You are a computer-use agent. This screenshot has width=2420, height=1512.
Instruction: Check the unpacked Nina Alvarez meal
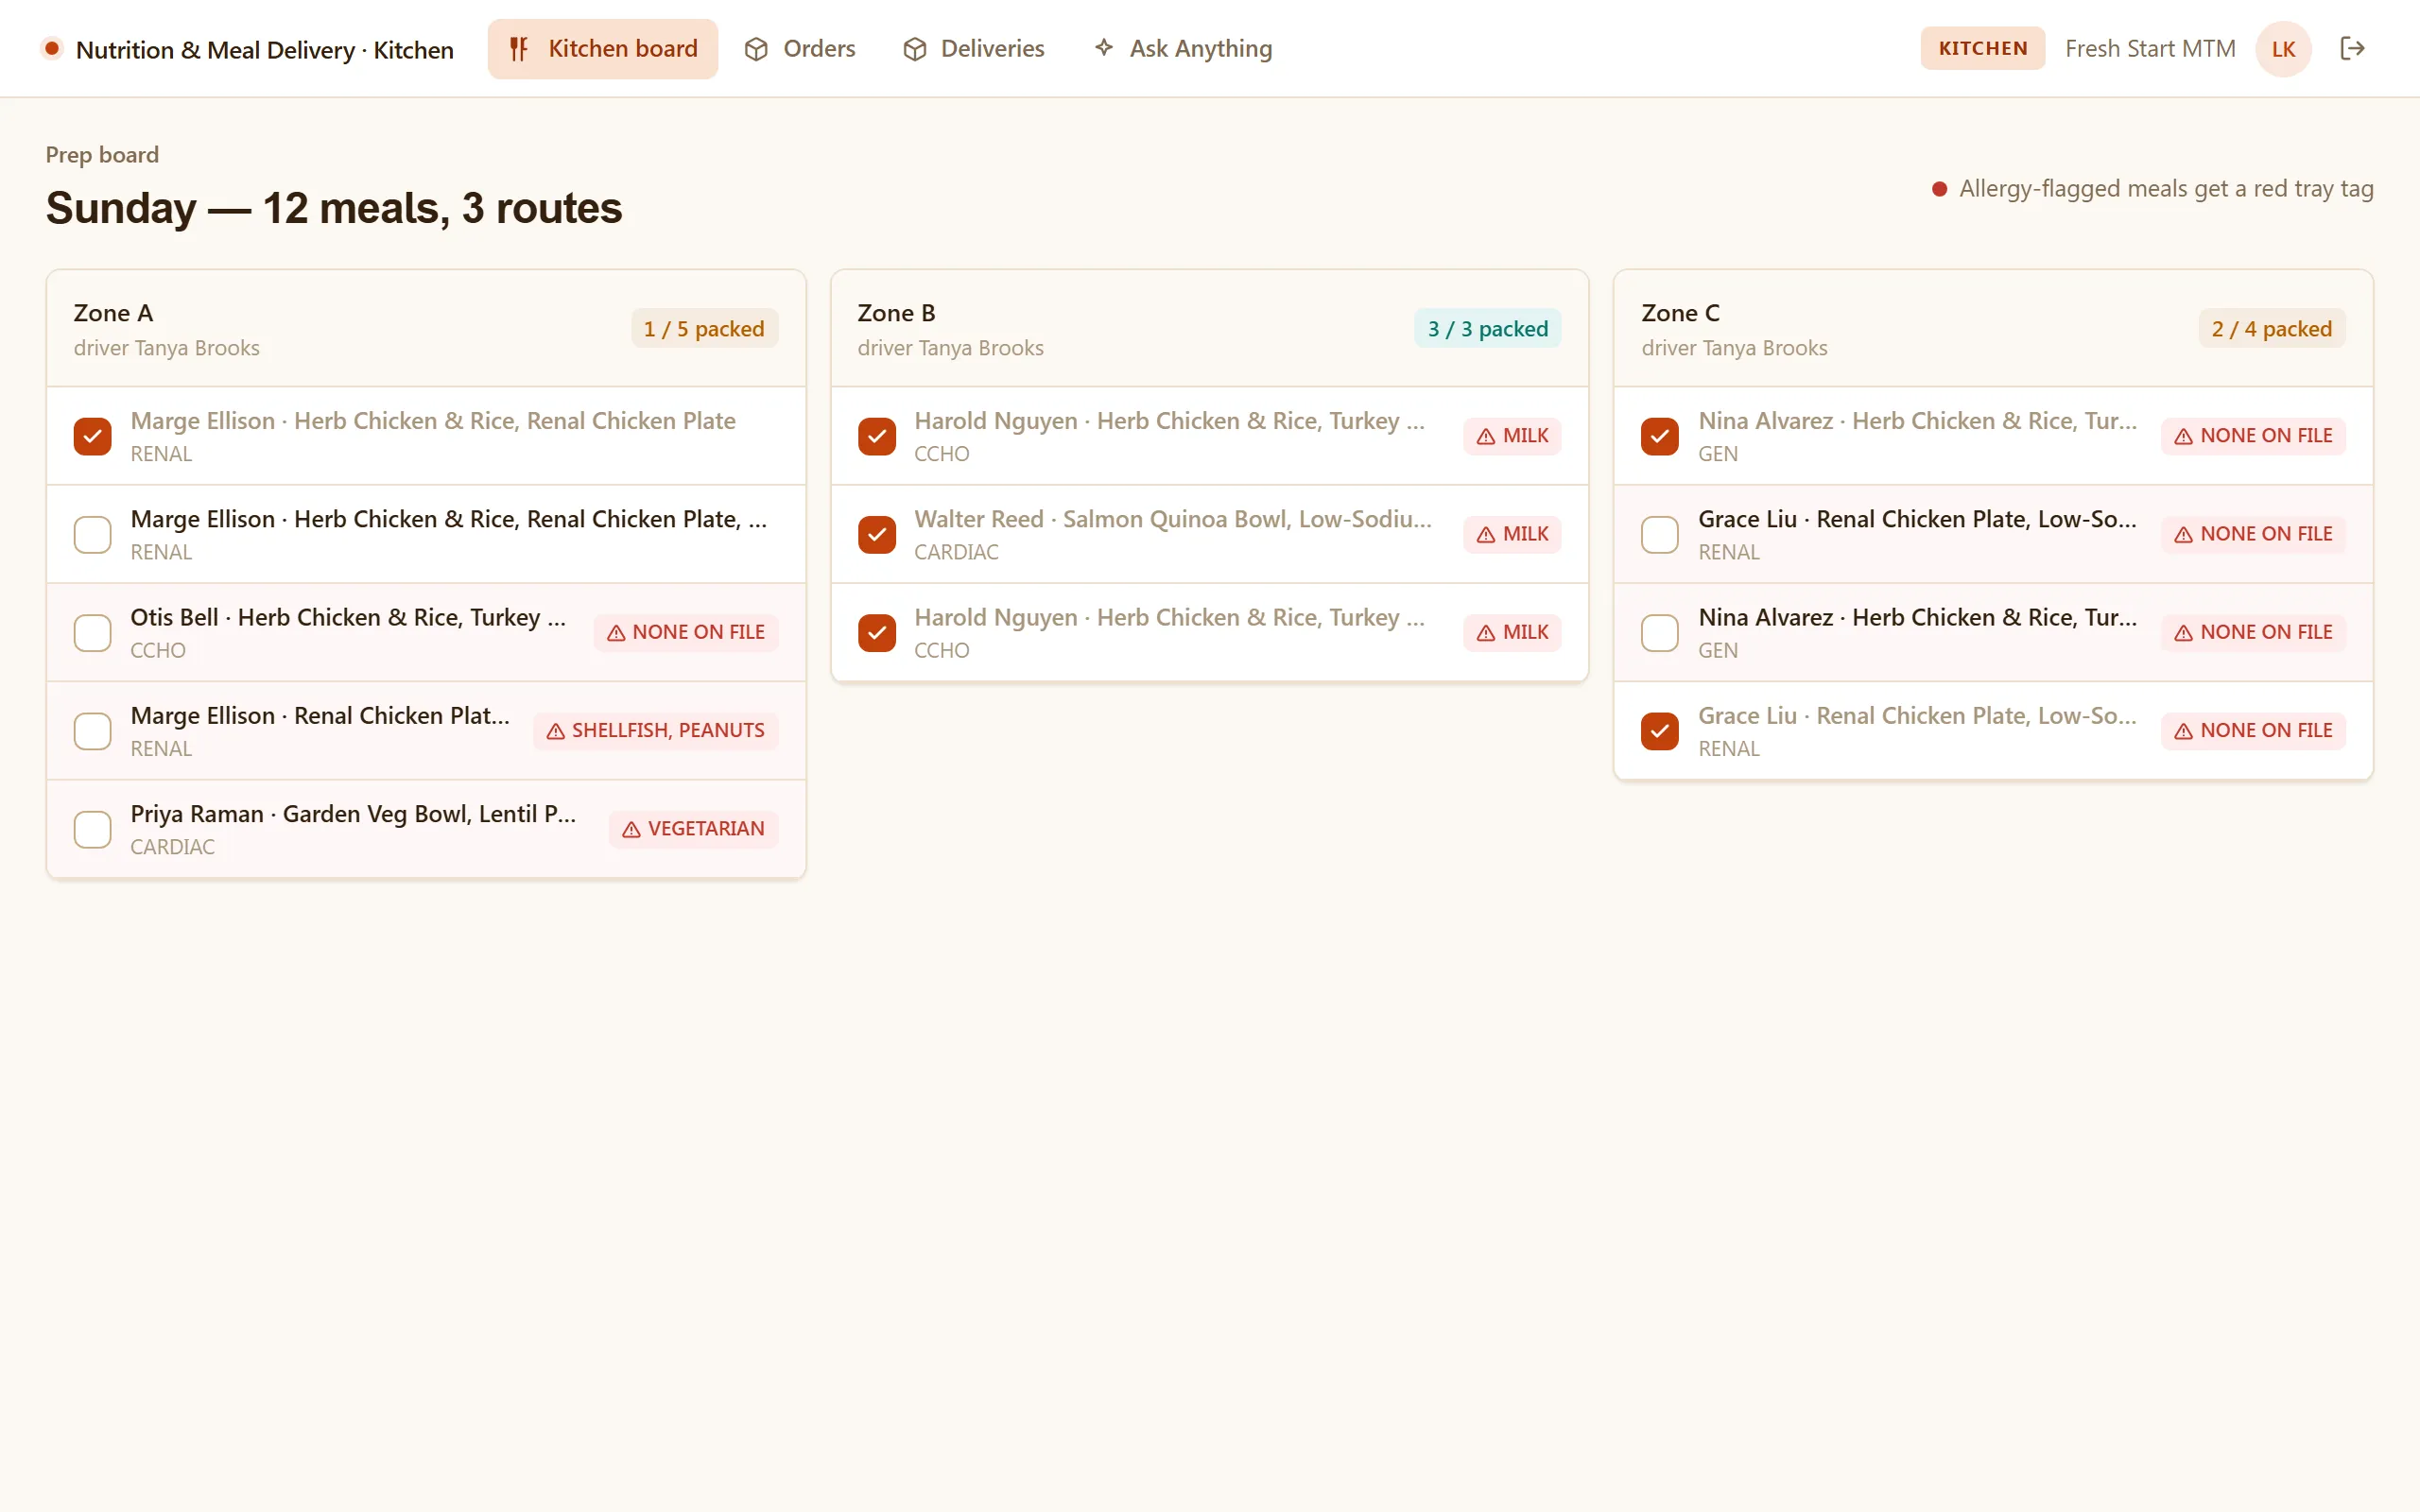click(1659, 633)
